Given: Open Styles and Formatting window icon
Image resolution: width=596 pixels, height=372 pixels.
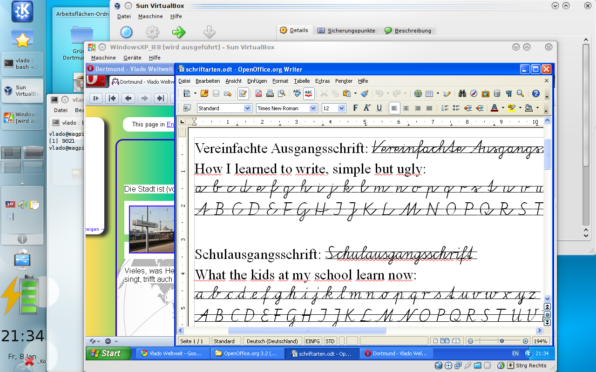Looking at the screenshot, I should 187,108.
